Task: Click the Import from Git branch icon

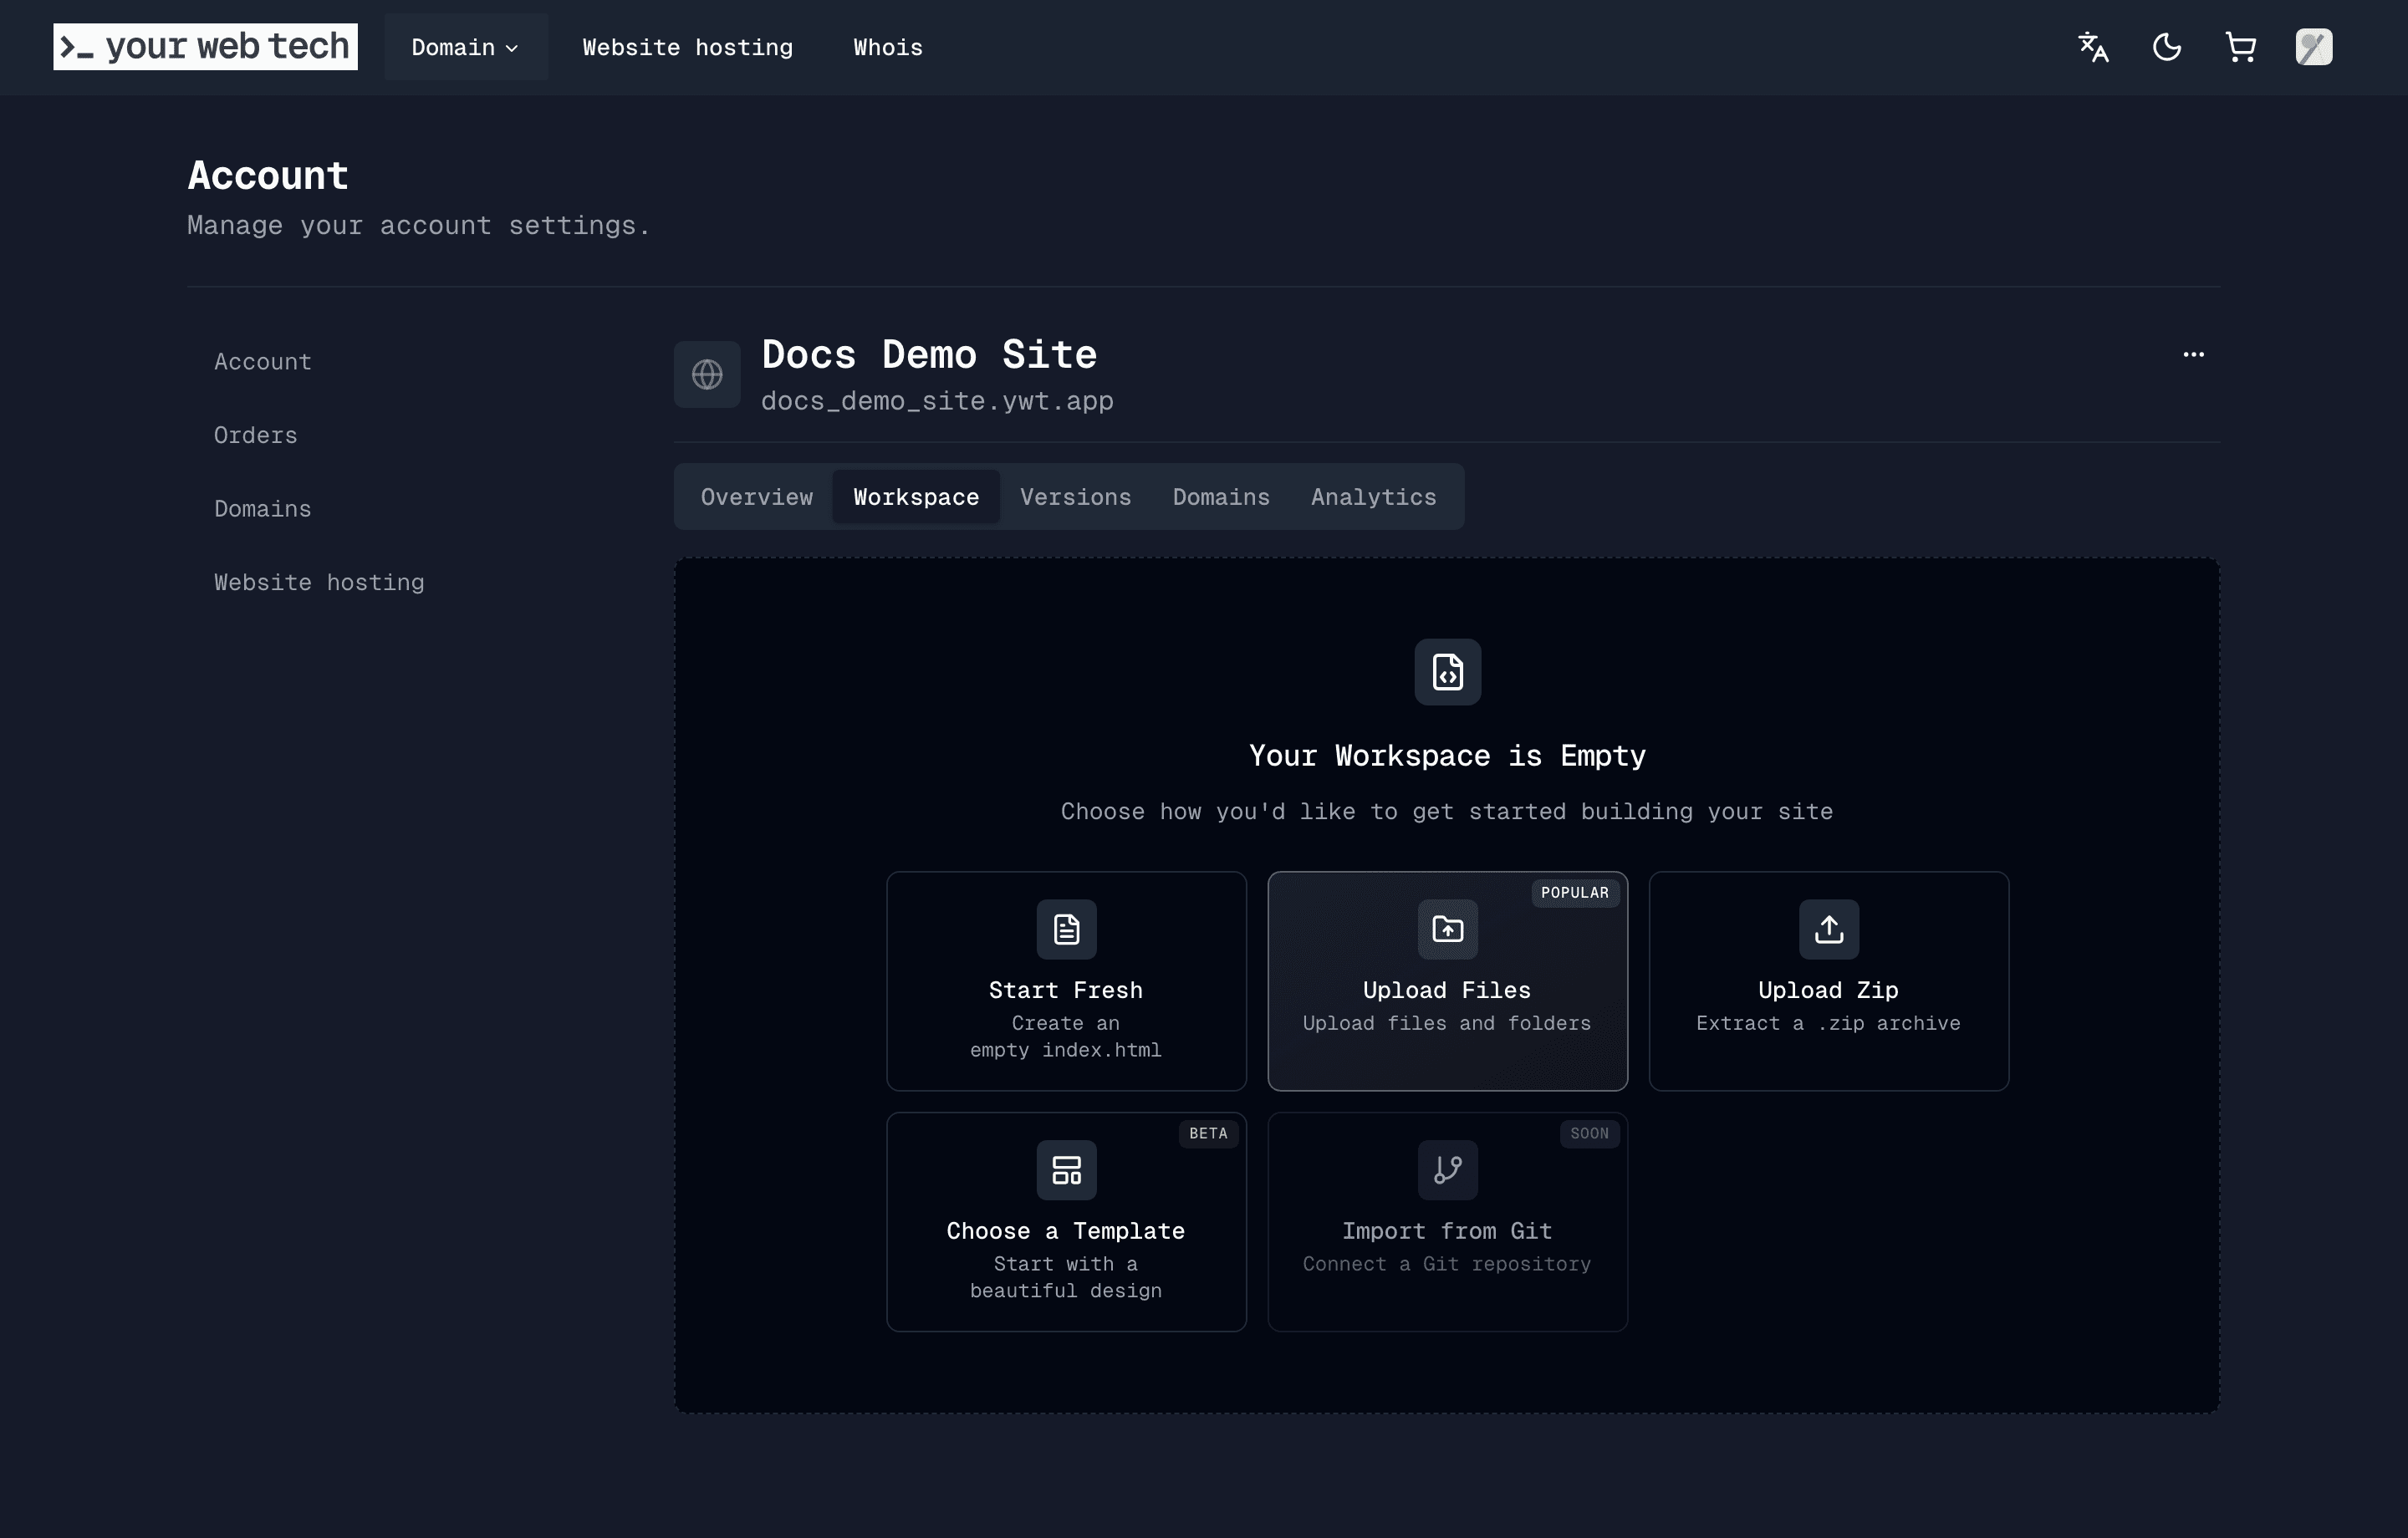Action: tap(1448, 1170)
